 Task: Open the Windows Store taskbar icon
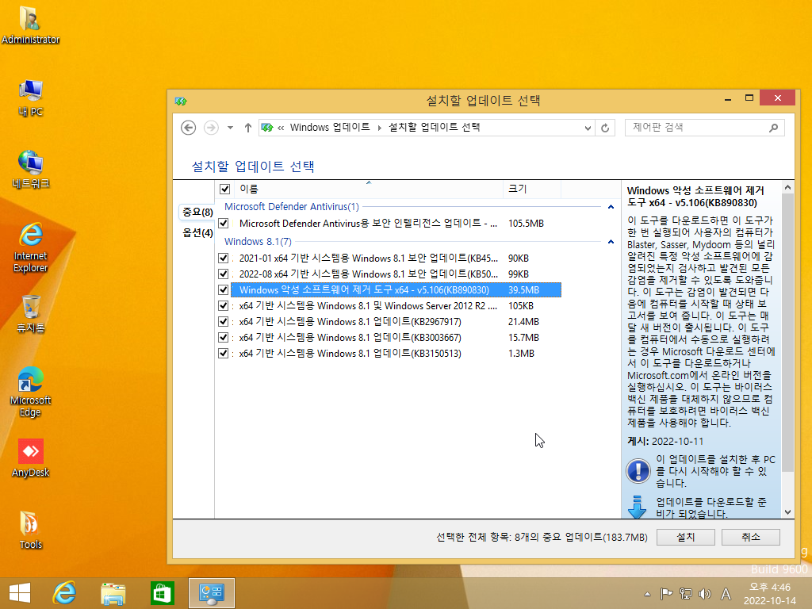click(162, 593)
